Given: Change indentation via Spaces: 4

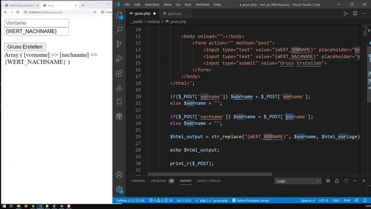Looking at the screenshot, I should [308, 200].
